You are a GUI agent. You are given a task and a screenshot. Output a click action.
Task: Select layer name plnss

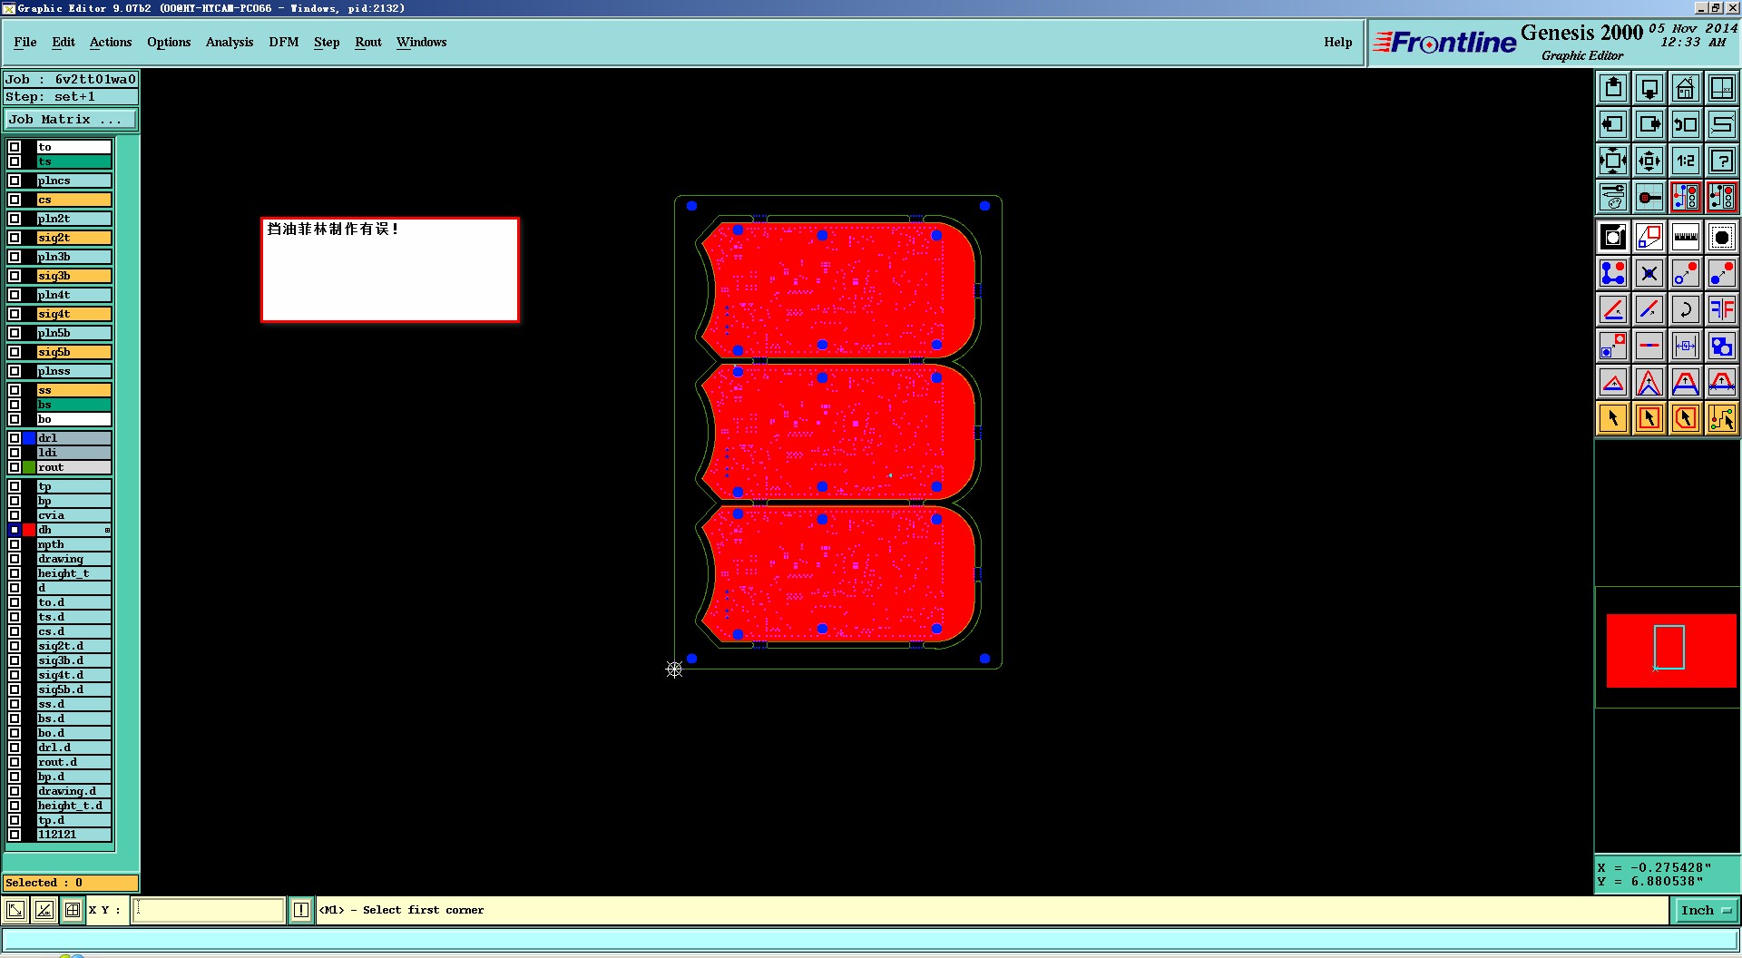(x=74, y=371)
